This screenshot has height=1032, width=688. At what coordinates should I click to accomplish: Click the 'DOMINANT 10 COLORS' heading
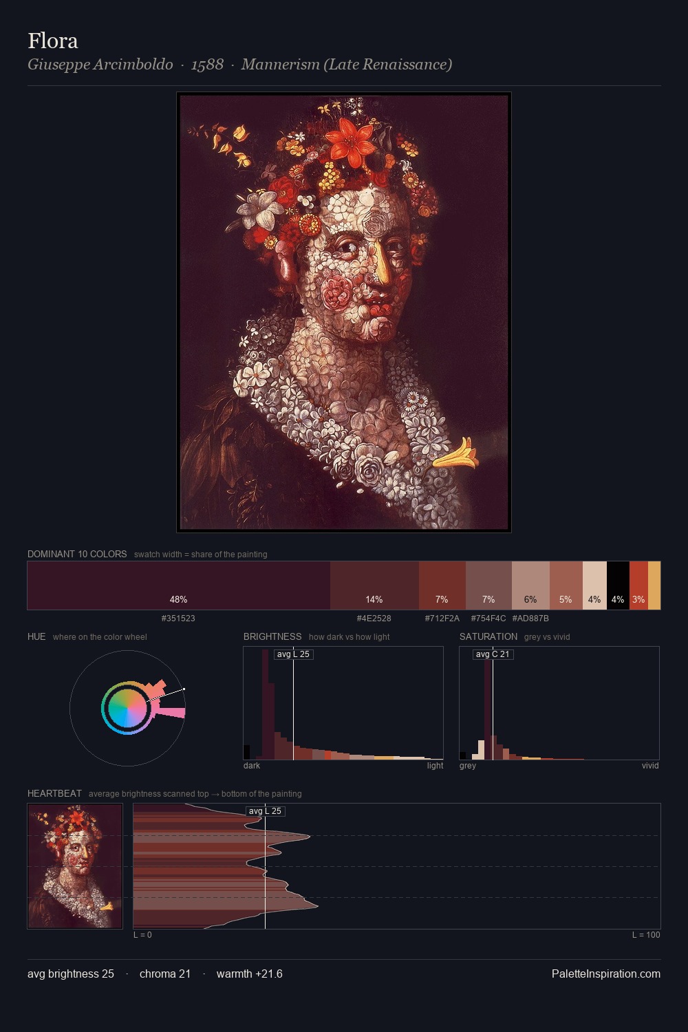tap(77, 554)
